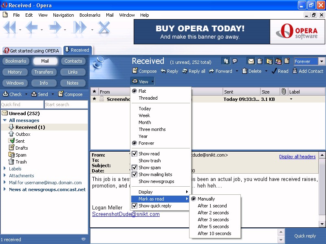Click the right-pointing forward navigation arrow

pos(55,28)
